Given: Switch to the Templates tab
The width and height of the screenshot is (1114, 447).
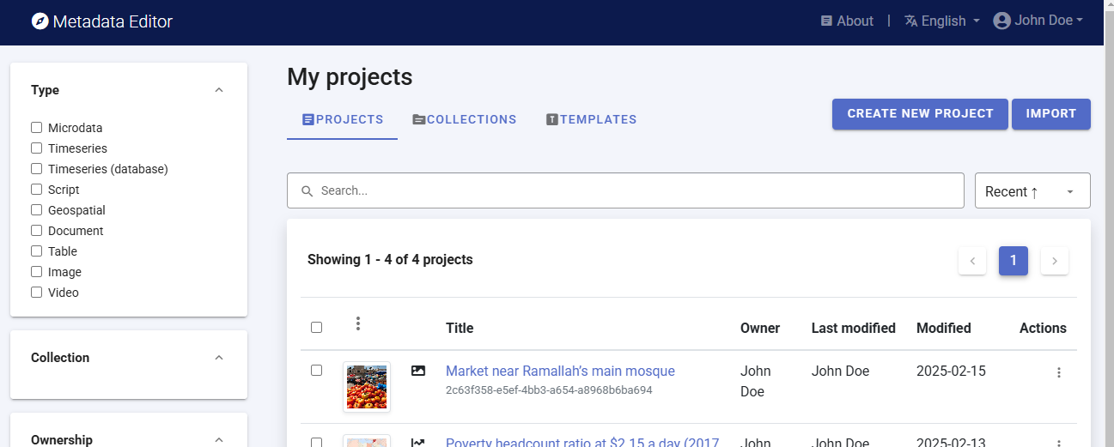Looking at the screenshot, I should coord(591,120).
